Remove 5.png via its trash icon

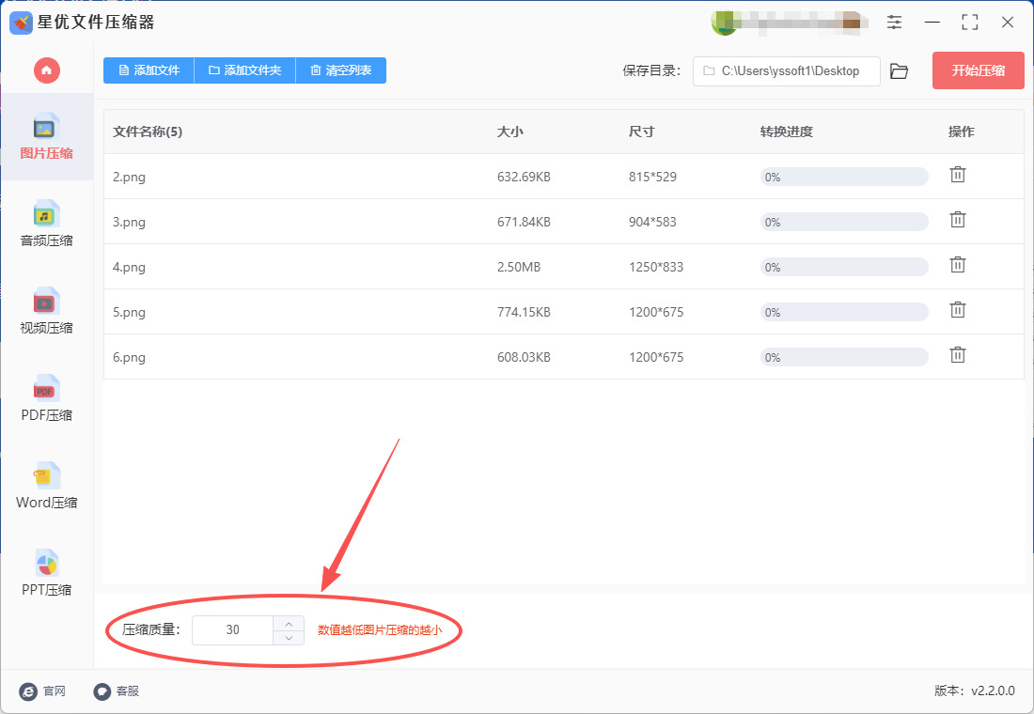[958, 310]
